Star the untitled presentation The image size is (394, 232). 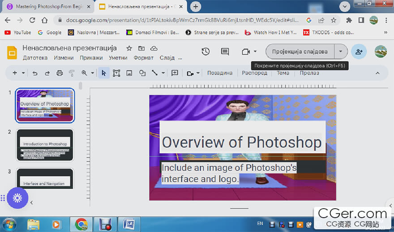(129, 48)
